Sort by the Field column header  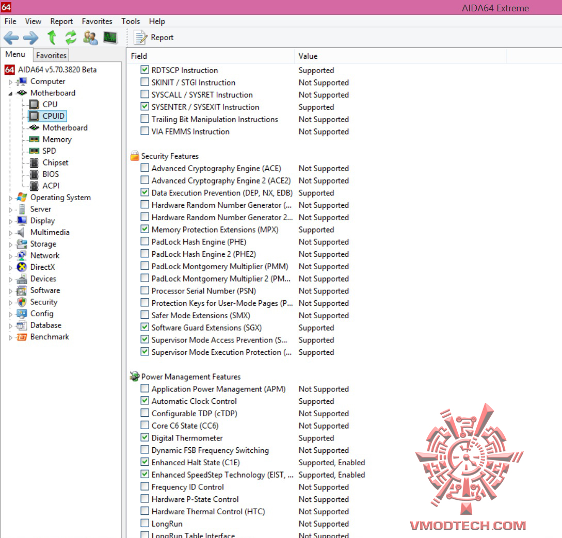pyautogui.click(x=211, y=56)
